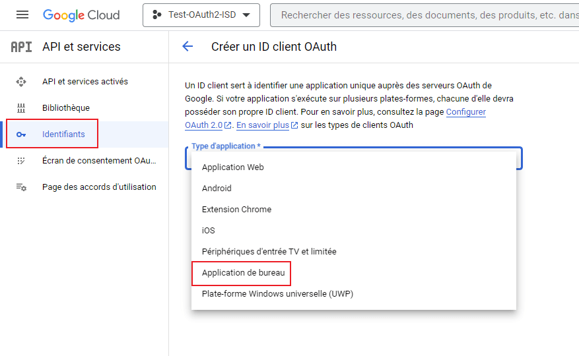The image size is (579, 356).
Task: Click the Écran de consentement OAuth icon
Action: click(21, 161)
